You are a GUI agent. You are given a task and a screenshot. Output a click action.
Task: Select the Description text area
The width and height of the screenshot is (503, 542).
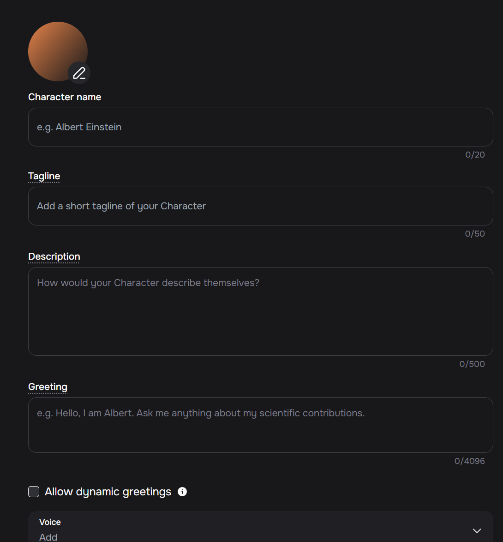(260, 311)
